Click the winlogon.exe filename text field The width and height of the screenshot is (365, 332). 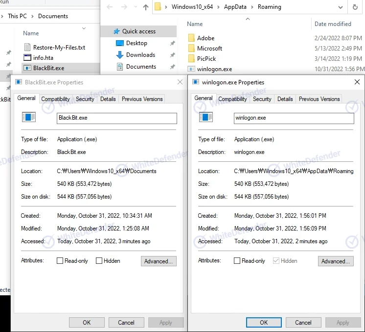click(x=294, y=118)
